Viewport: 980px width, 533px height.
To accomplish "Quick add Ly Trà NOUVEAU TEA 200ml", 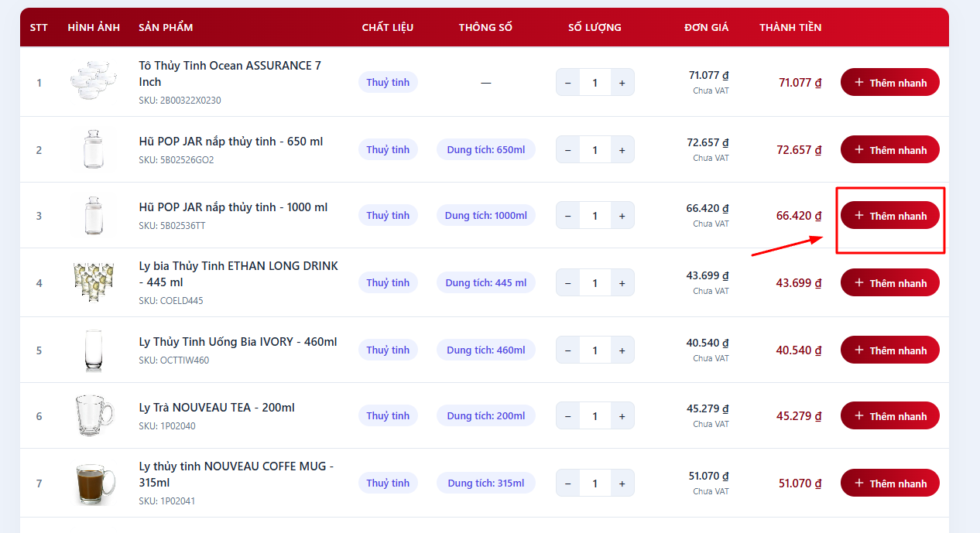I will (x=889, y=416).
